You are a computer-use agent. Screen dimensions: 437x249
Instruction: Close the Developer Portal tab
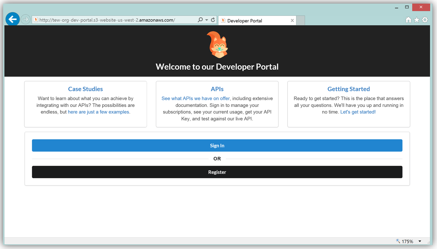coord(292,21)
